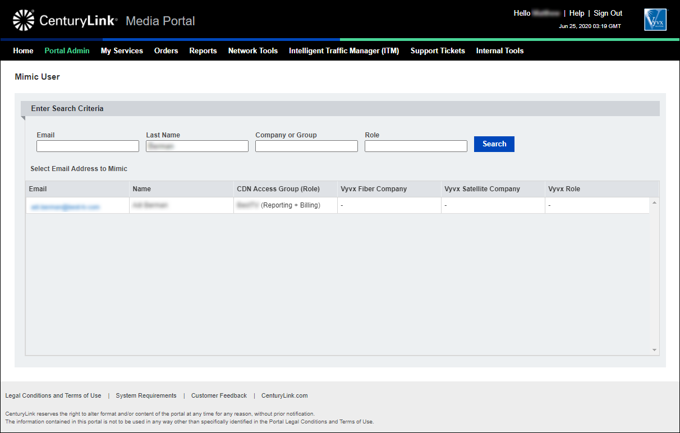Screen dimensions: 680x433
Task: Click the Select Email Address to Mimic label
Action: point(79,169)
